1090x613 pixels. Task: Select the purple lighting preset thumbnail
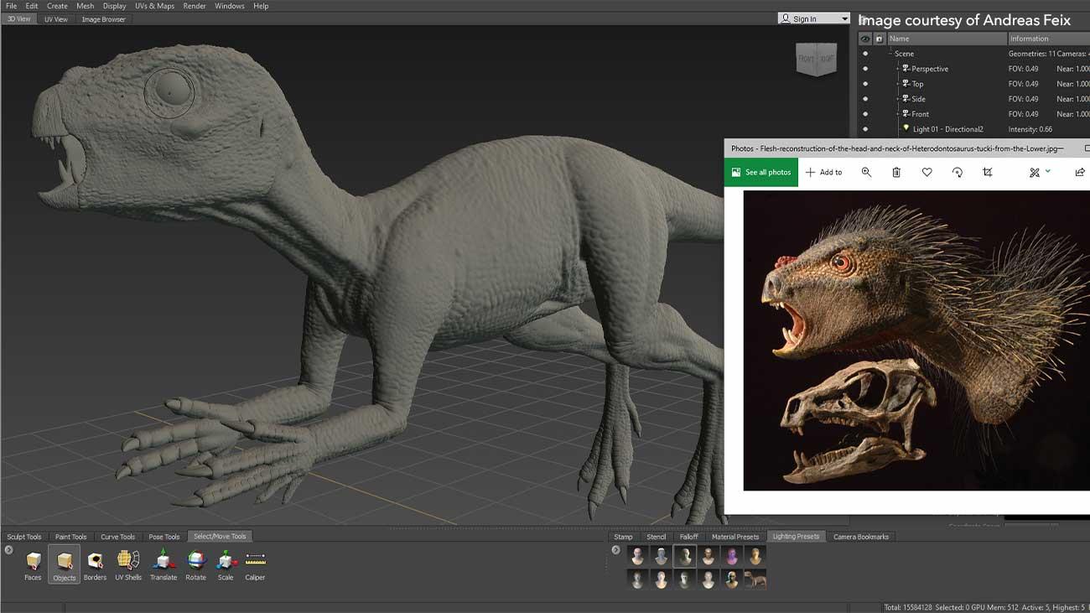click(732, 556)
